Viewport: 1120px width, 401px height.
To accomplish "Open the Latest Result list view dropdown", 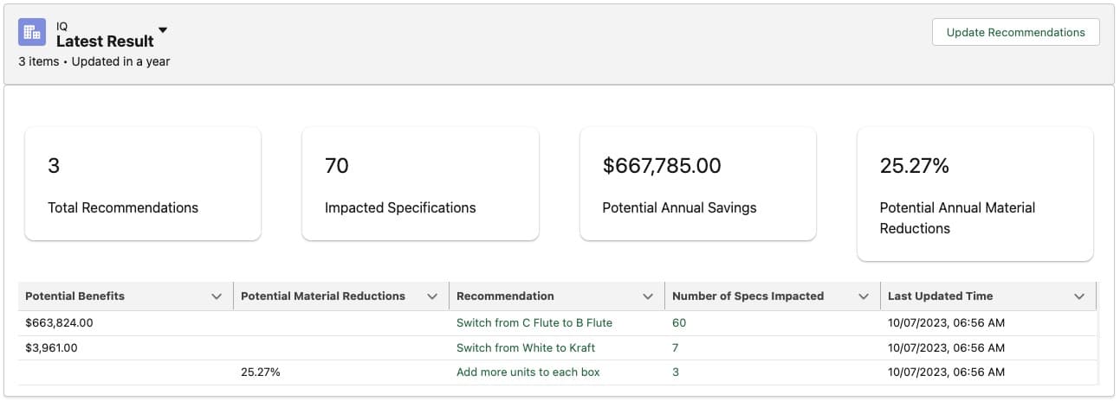I will (163, 31).
